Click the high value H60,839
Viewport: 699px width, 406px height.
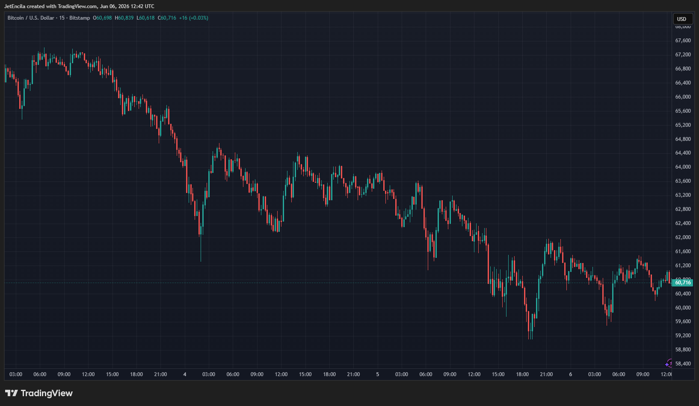coord(124,18)
